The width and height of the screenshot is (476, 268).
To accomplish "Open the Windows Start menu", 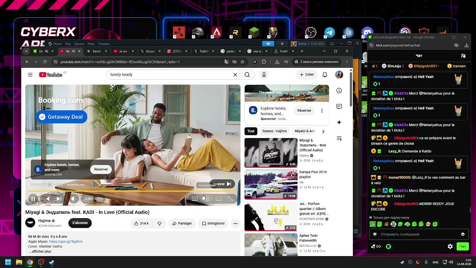I will tap(8, 262).
